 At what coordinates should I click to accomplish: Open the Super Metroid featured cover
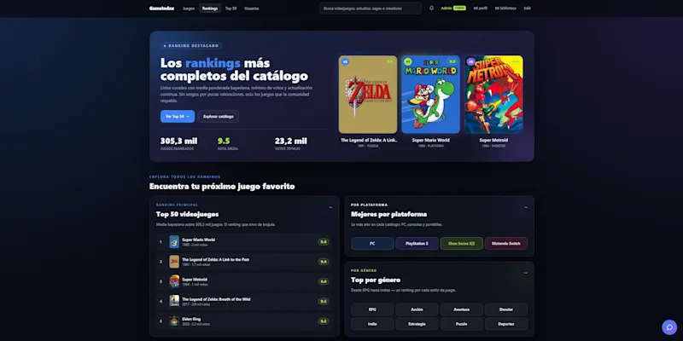pyautogui.click(x=493, y=95)
